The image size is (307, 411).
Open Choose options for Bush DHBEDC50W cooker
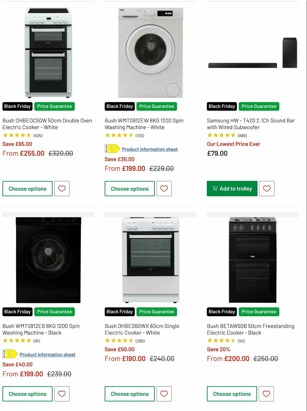(27, 189)
